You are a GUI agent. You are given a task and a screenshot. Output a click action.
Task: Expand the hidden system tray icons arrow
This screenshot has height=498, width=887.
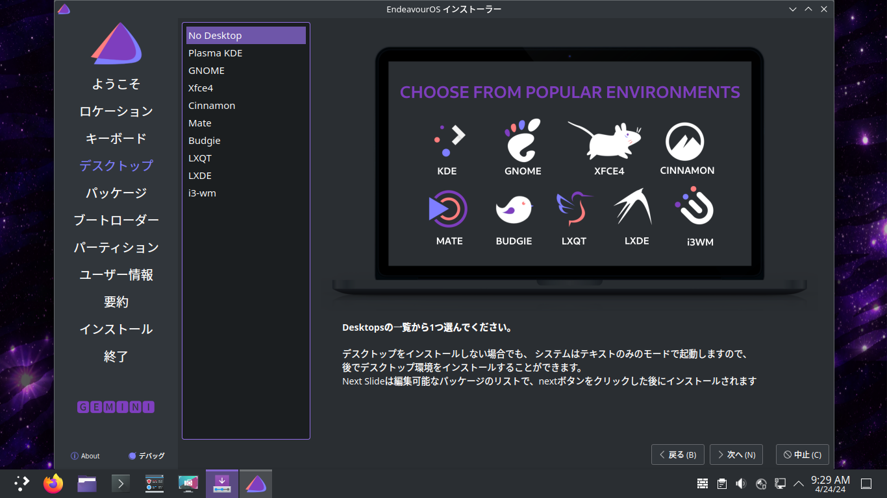tap(799, 484)
